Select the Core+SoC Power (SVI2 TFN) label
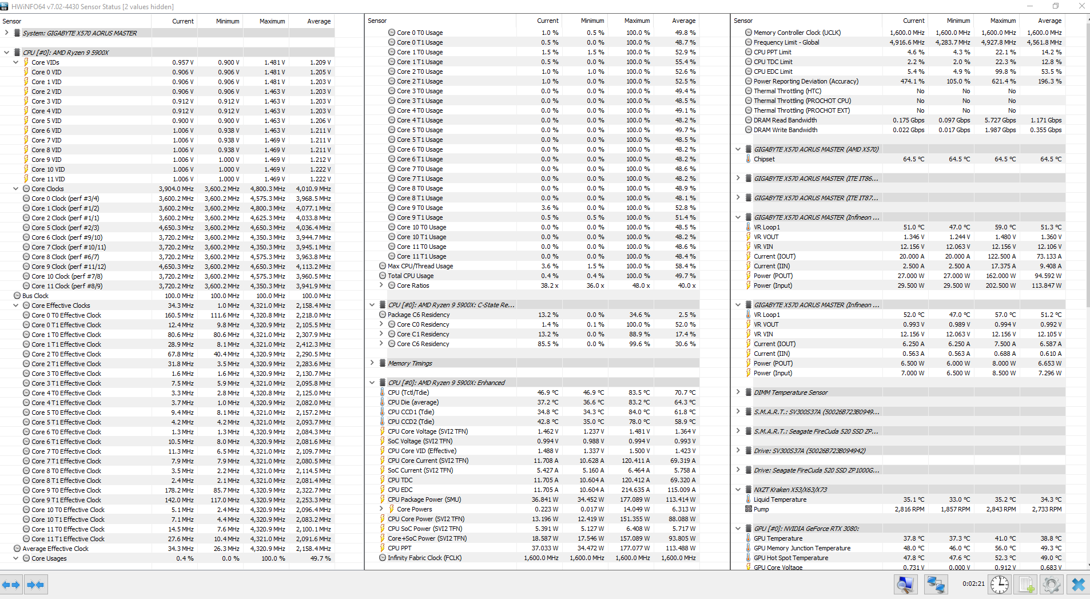The height and width of the screenshot is (599, 1090). pos(427,538)
